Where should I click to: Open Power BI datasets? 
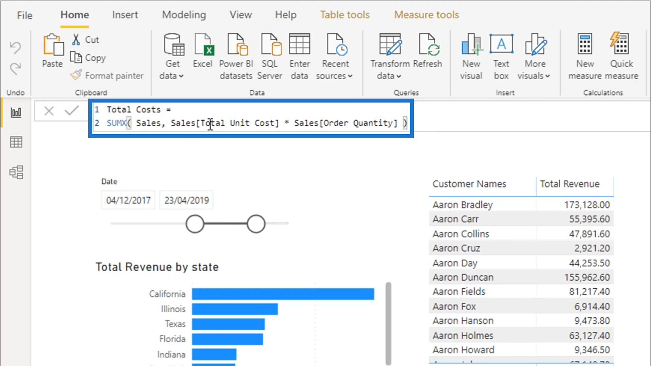[236, 57]
